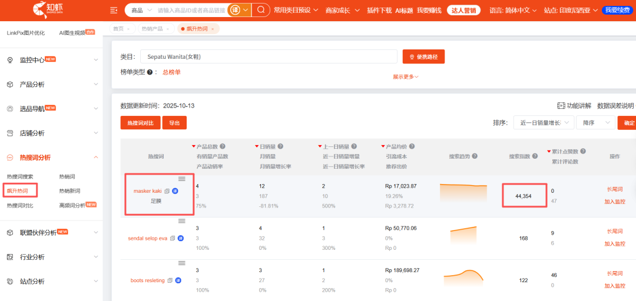Open 热销新词 in sidebar submenu
Viewport: 636px width, 301px height.
click(x=69, y=191)
